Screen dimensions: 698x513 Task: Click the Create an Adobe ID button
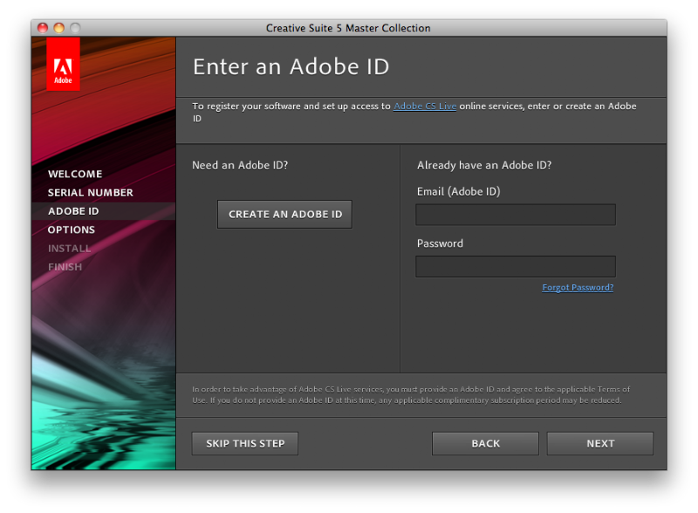tap(285, 215)
